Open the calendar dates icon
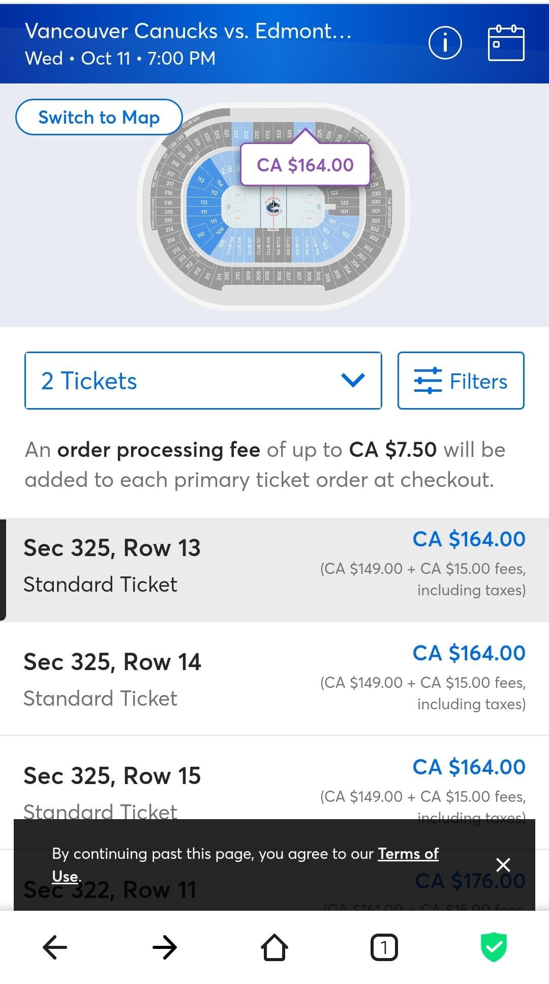The height and width of the screenshot is (984, 549). (506, 43)
